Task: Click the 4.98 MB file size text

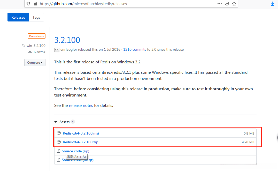Action: click(248, 142)
